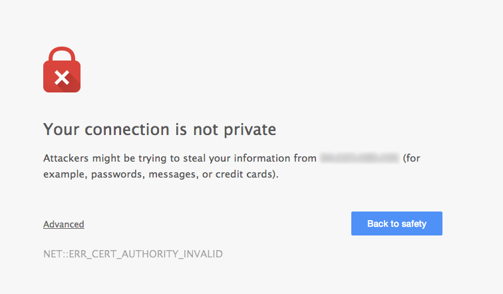This screenshot has width=503, height=294.
Task: Click the blurred website domain text
Action: tap(359, 158)
